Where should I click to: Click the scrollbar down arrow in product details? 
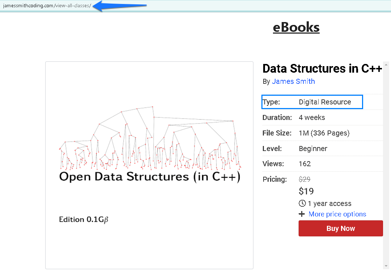(x=386, y=266)
